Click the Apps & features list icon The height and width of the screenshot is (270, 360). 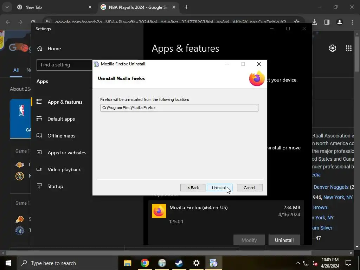pos(39,102)
